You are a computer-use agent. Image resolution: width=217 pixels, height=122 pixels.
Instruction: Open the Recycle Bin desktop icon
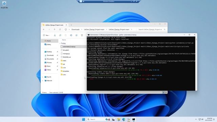click(4, 4)
